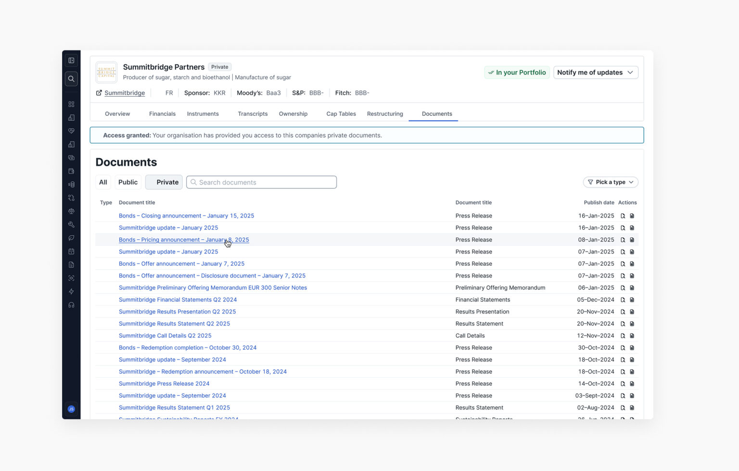Open the dashboard grid icon in sidebar

(x=71, y=104)
